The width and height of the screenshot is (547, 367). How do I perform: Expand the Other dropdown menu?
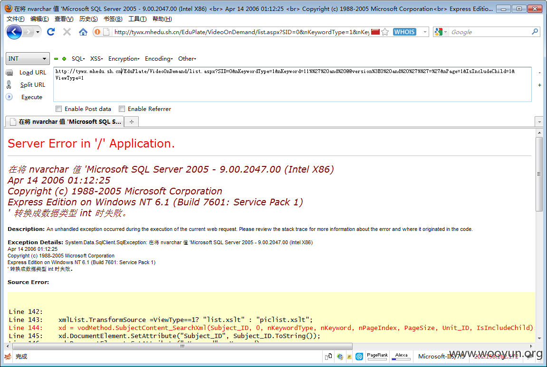click(x=187, y=58)
